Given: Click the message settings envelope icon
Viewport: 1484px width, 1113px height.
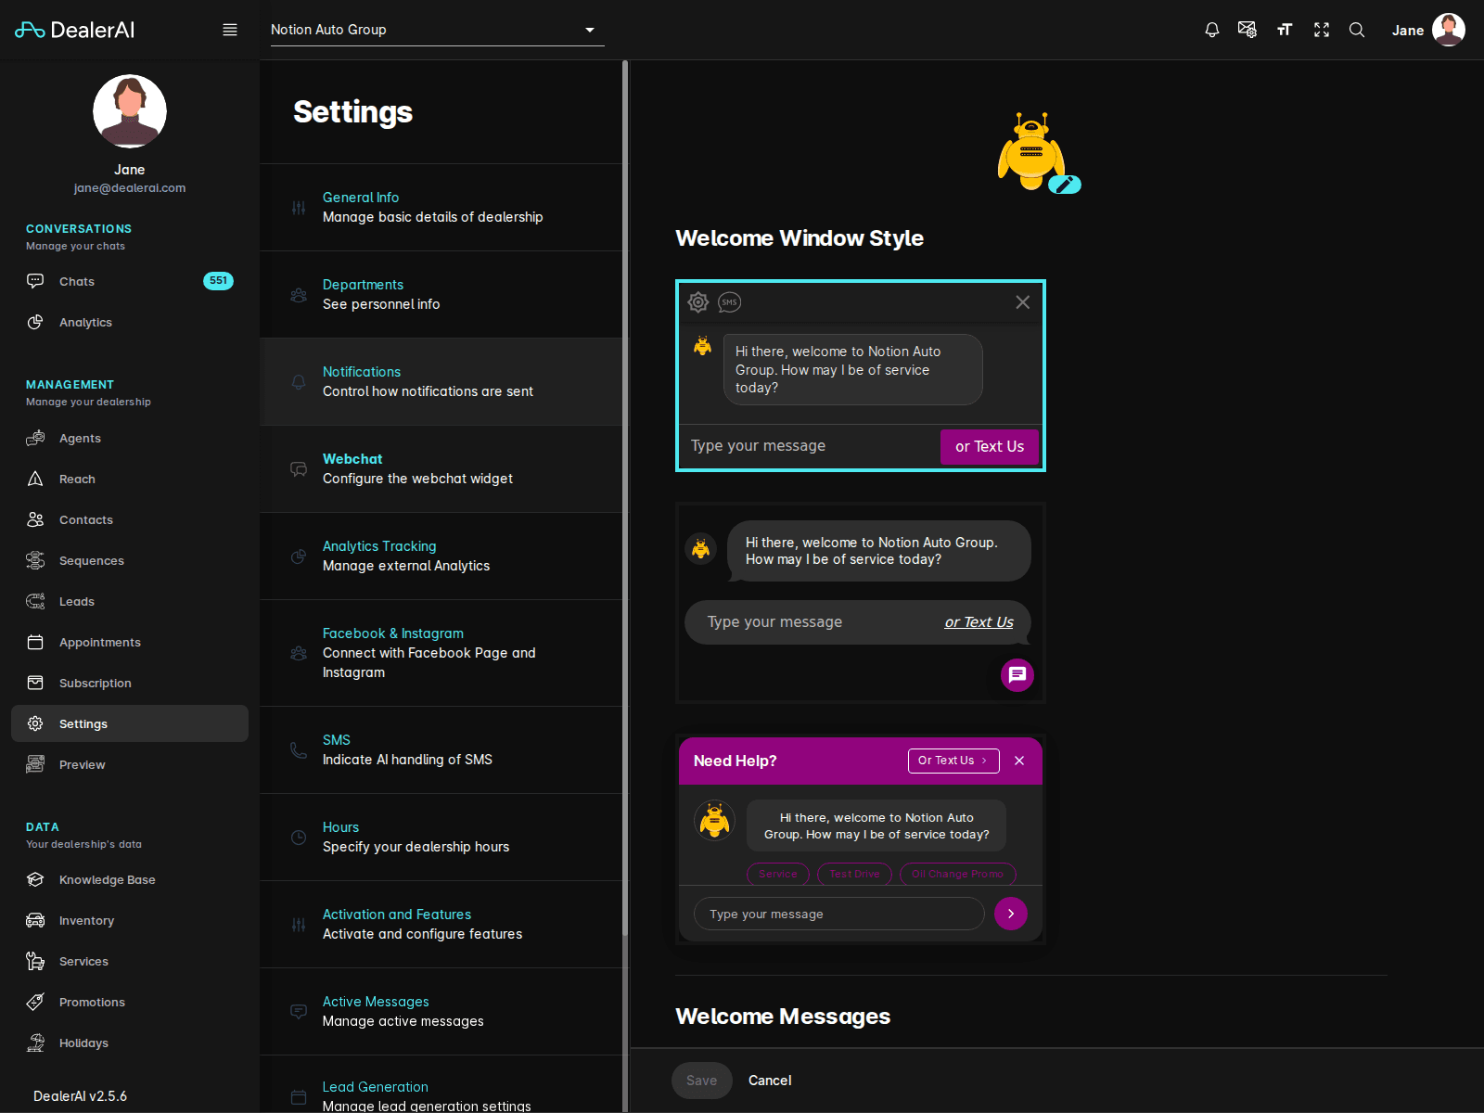Looking at the screenshot, I should tap(1247, 30).
